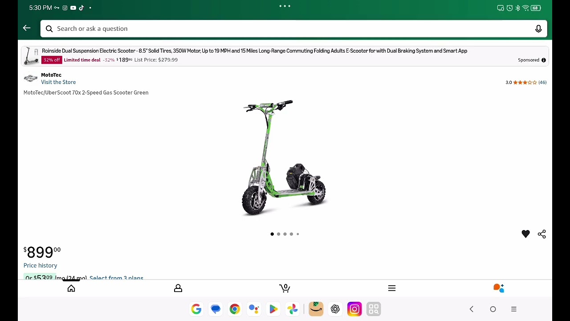Screen dimensions: 570x321
Task: Tap the battery indicator in status bar
Action: (536, 8)
